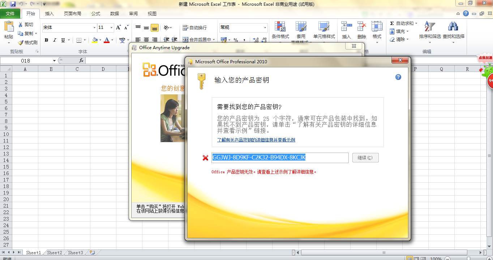The width and height of the screenshot is (493, 260).
Task: Open the Merge and Center (合并后居中) dropdown arrow
Action: pos(214,40)
